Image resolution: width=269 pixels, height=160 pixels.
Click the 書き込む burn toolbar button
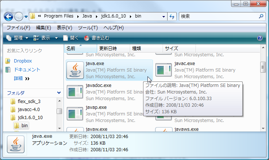click(97, 38)
